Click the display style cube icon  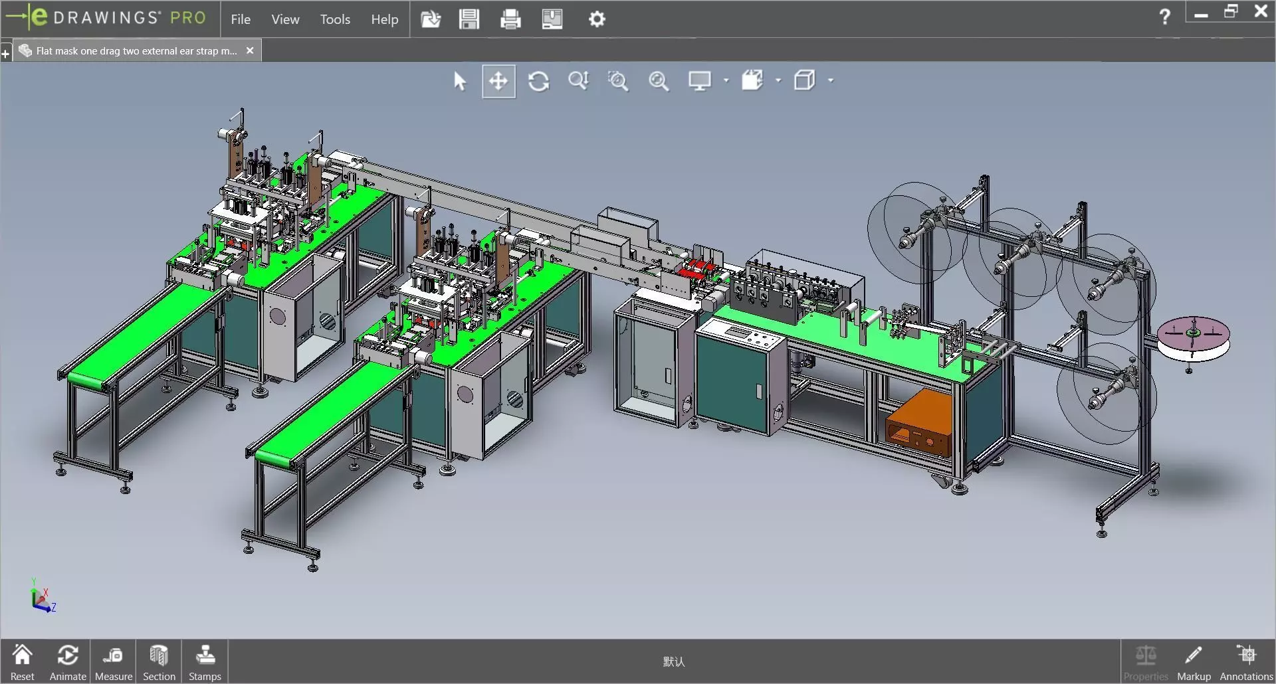752,81
